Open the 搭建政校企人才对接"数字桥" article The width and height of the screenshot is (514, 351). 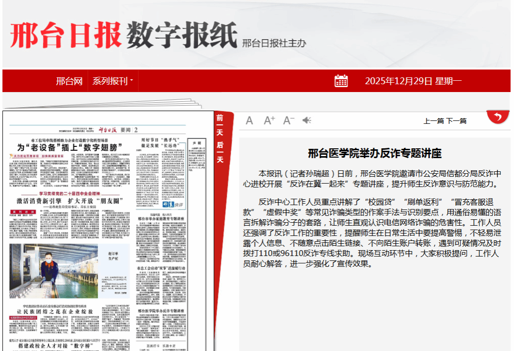pos(55,346)
